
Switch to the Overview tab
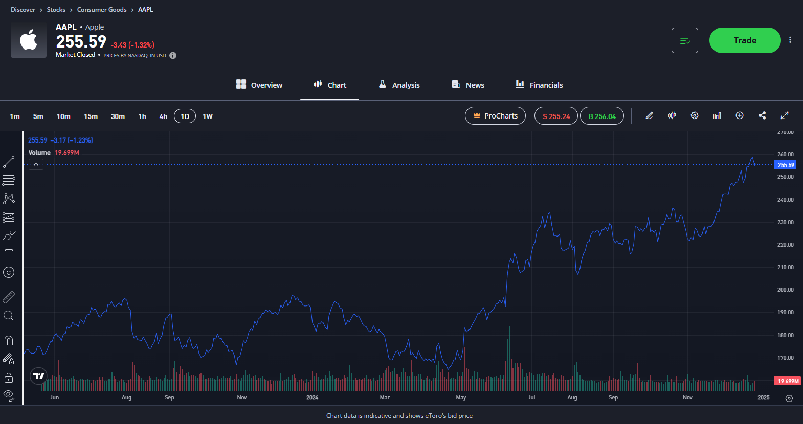[259, 85]
